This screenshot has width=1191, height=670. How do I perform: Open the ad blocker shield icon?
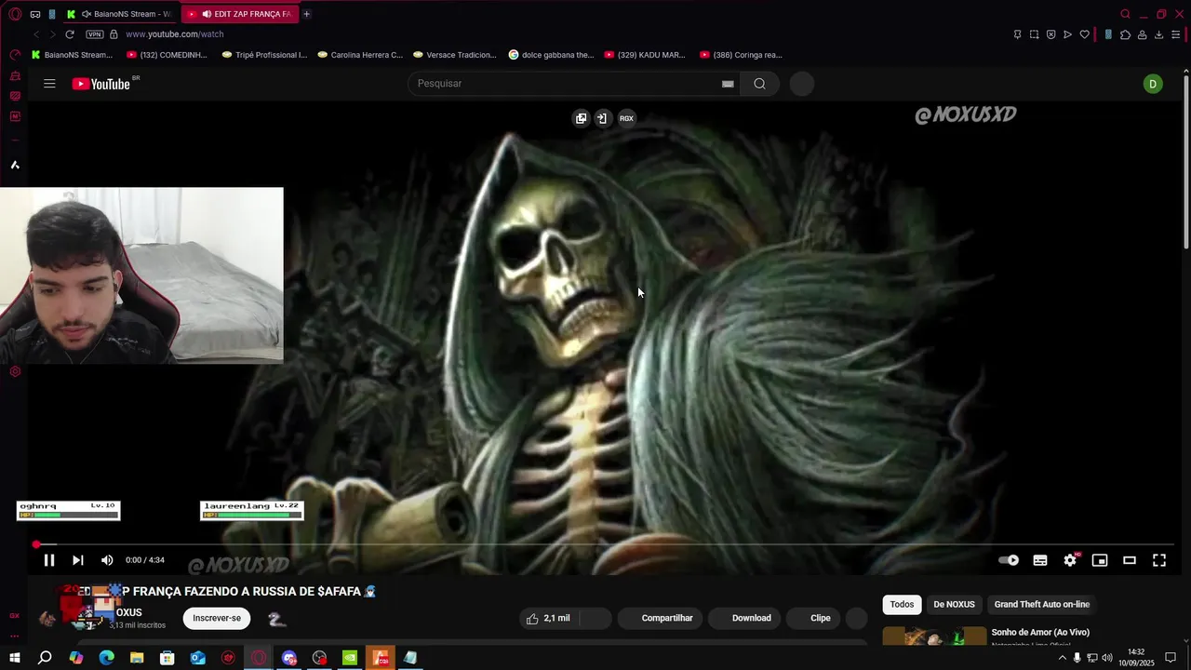1050,34
